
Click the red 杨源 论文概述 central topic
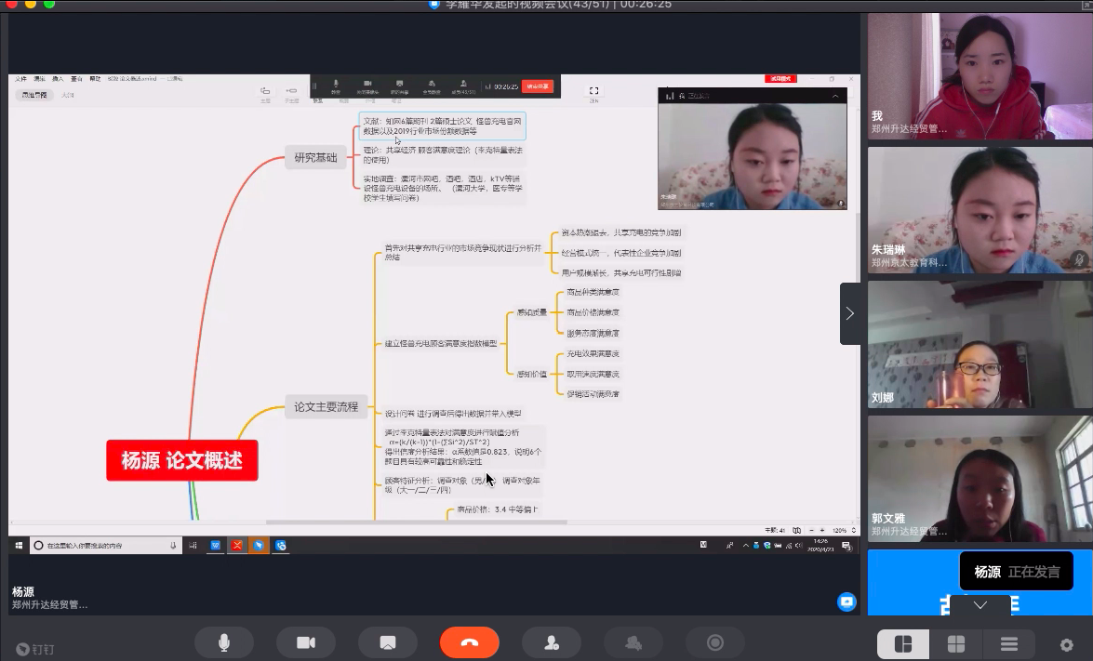pos(182,460)
